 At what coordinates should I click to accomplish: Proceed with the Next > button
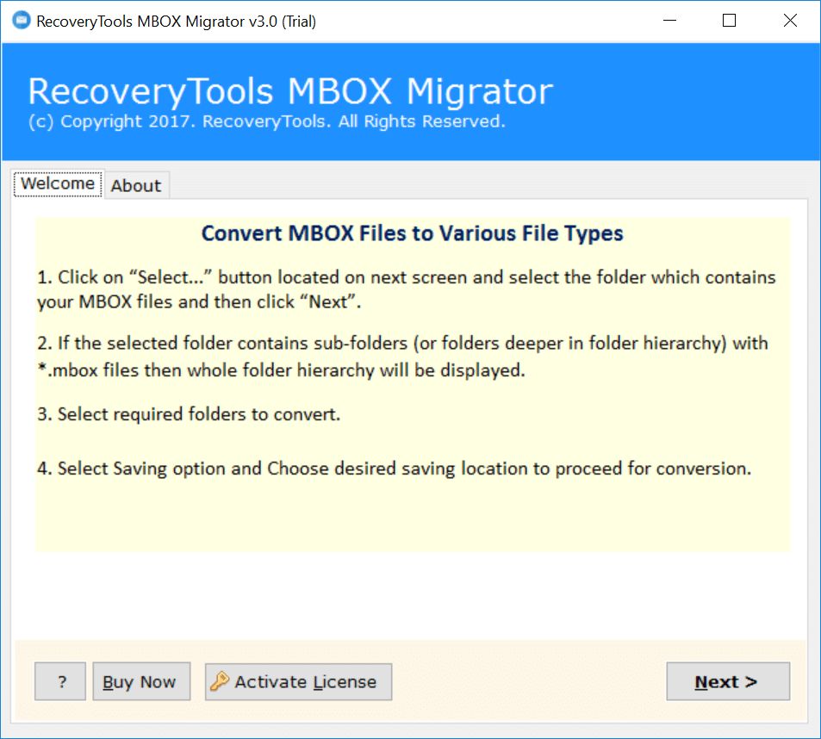[x=728, y=681]
